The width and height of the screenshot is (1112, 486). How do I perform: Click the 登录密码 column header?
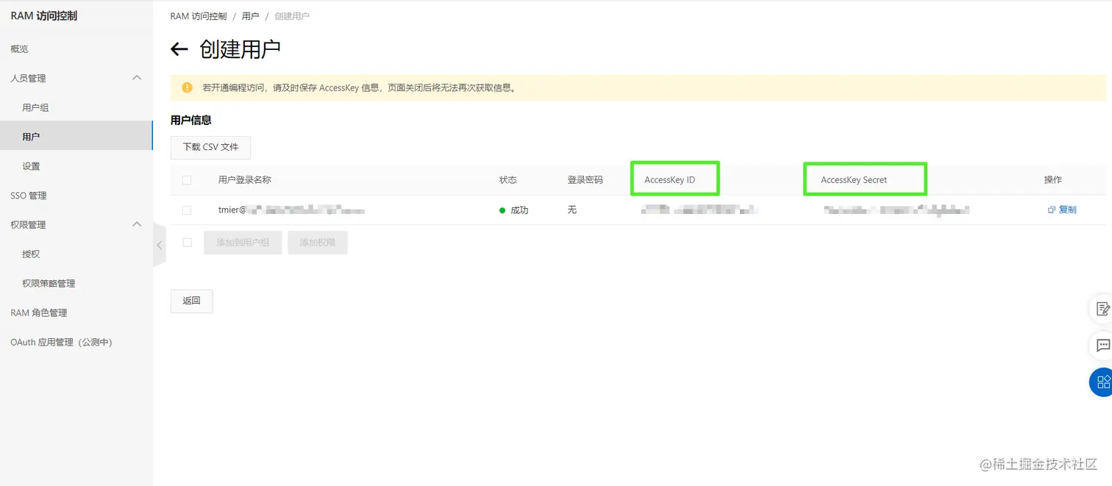(x=585, y=180)
